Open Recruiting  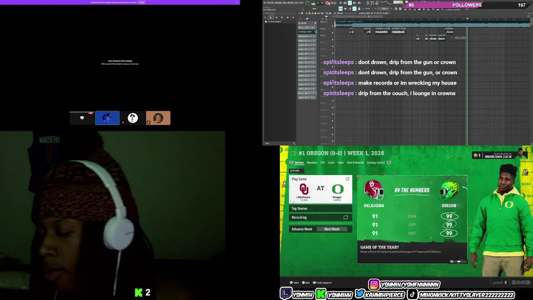321,217
